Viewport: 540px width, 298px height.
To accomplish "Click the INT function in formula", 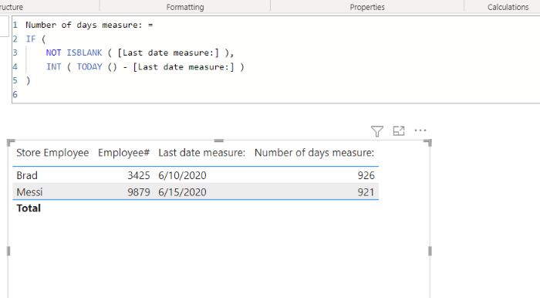I will pyautogui.click(x=54, y=66).
